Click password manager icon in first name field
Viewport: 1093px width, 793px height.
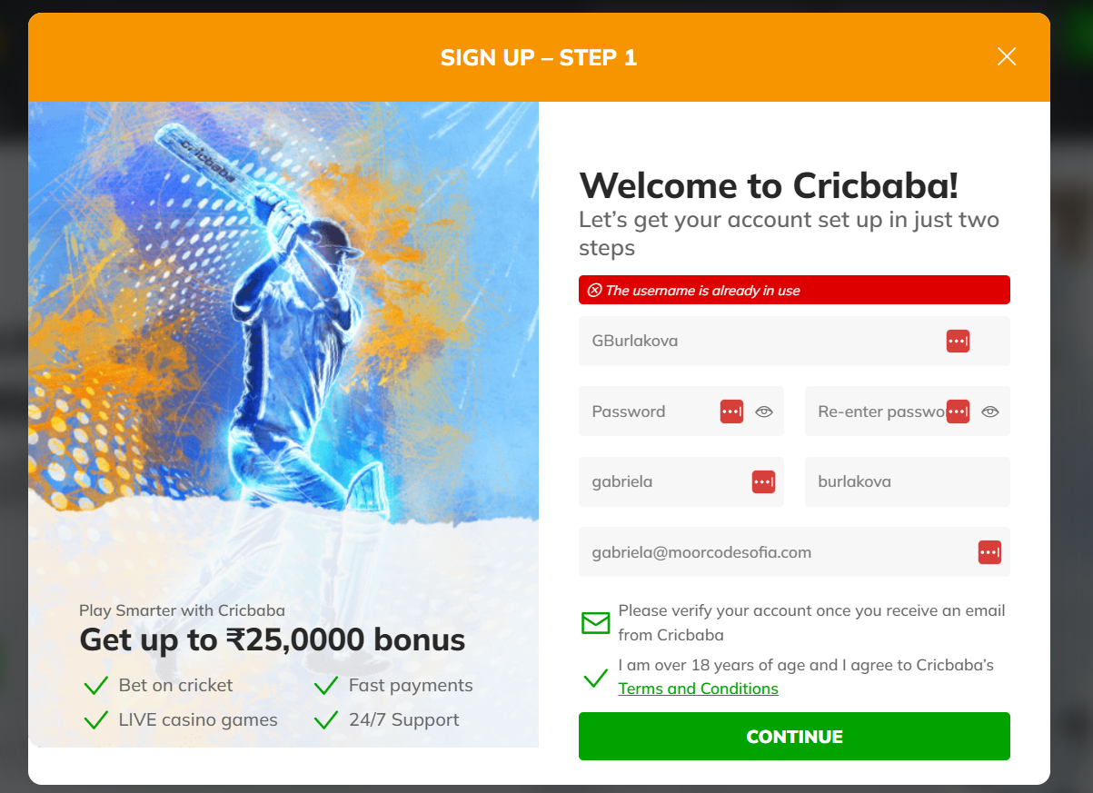[763, 481]
